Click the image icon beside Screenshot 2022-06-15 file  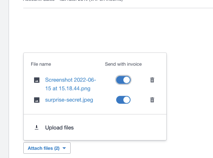click(37, 80)
